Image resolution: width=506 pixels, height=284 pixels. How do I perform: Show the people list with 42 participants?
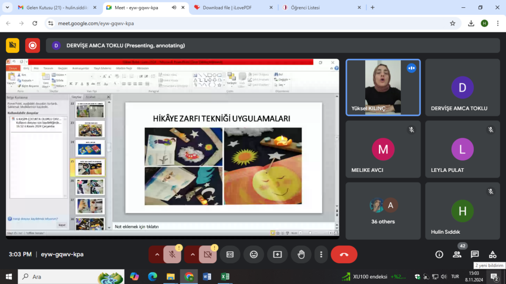457,254
